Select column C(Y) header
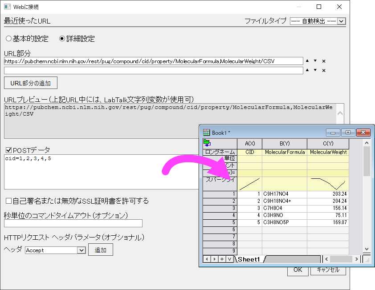 click(328, 143)
